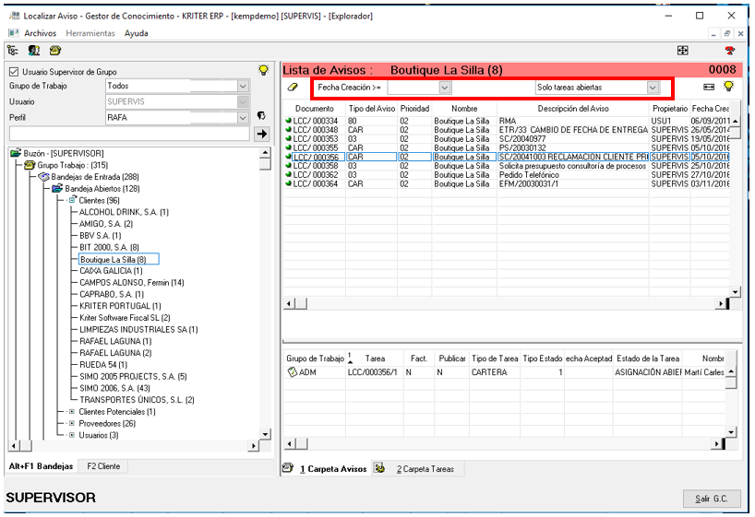The image size is (755, 517).
Task: Click the Descripción del Aviso column header
Action: tap(573, 109)
